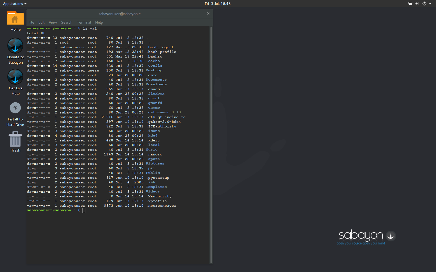Viewport: 436px width, 272px height.
Task: Click the '.opera' directory name
Action: coord(153,159)
